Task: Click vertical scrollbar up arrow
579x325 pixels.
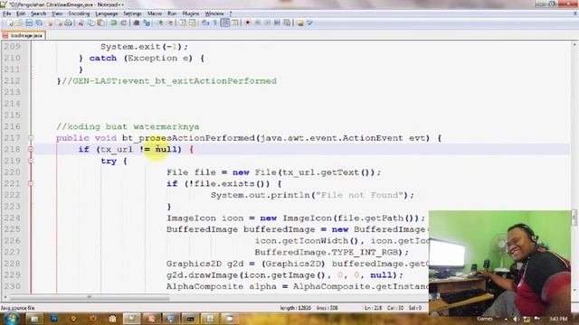Action: pyautogui.click(x=574, y=44)
